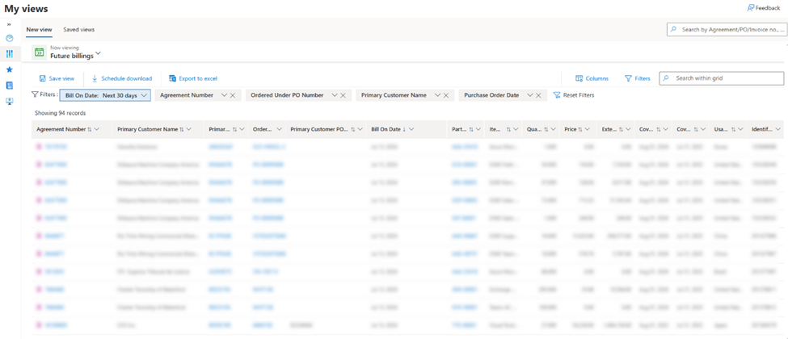This screenshot has width=788, height=339.
Task: Open the Identif... column header chevron
Action: click(x=777, y=129)
